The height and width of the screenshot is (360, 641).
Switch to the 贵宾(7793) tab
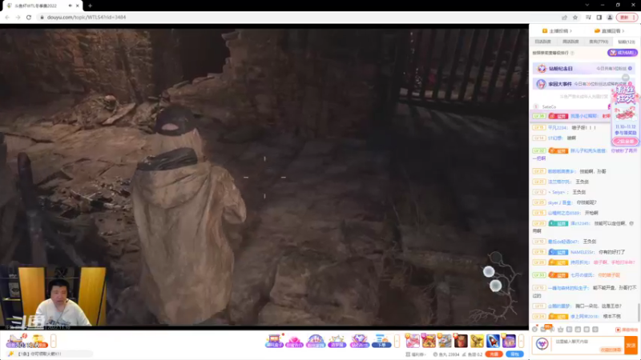599,42
